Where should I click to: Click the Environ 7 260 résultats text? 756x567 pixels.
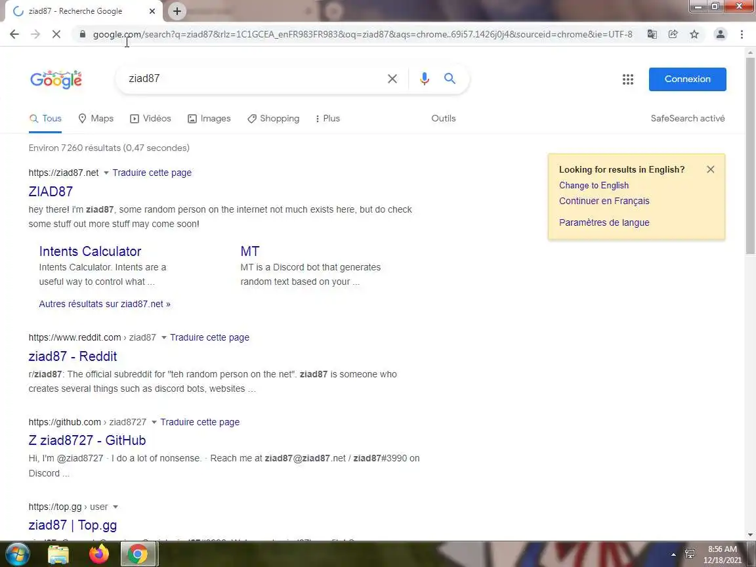(x=109, y=148)
